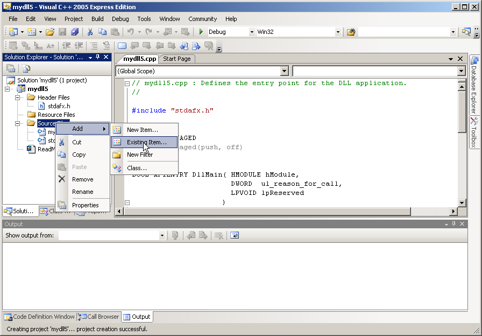Click the Add New Item toolbar icon
The height and width of the screenshot is (336, 482).
click(32, 32)
